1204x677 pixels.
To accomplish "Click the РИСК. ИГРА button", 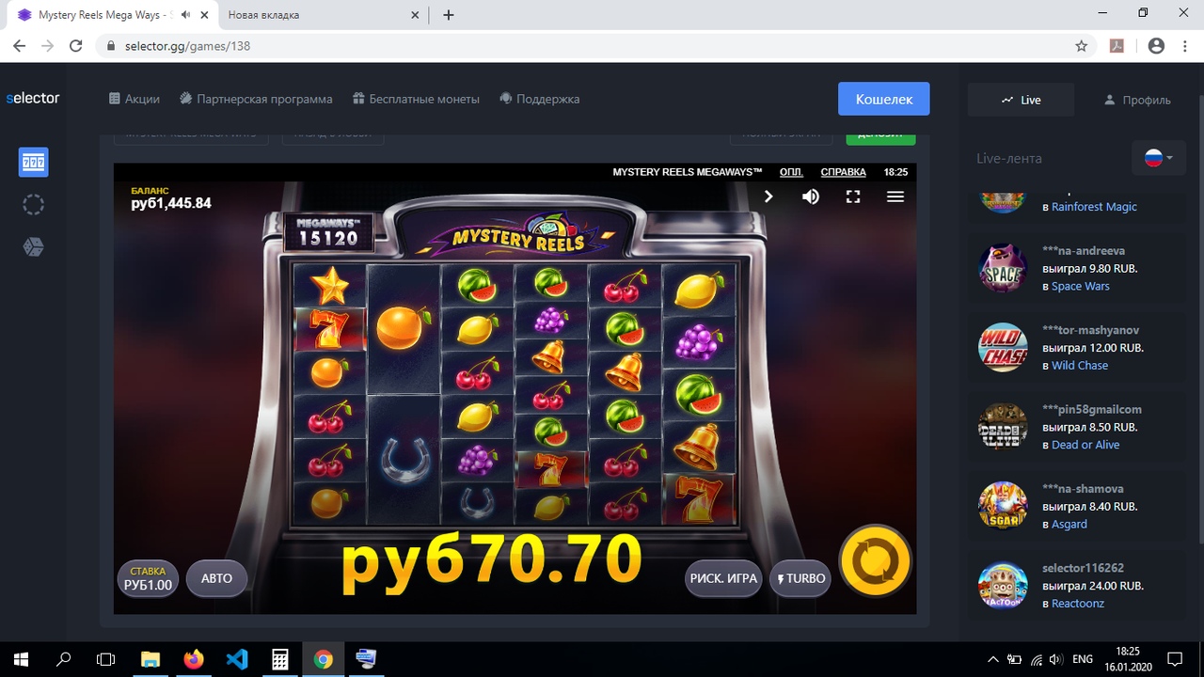I will pos(723,578).
